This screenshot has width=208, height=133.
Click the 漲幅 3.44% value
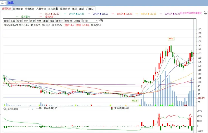(83, 25)
